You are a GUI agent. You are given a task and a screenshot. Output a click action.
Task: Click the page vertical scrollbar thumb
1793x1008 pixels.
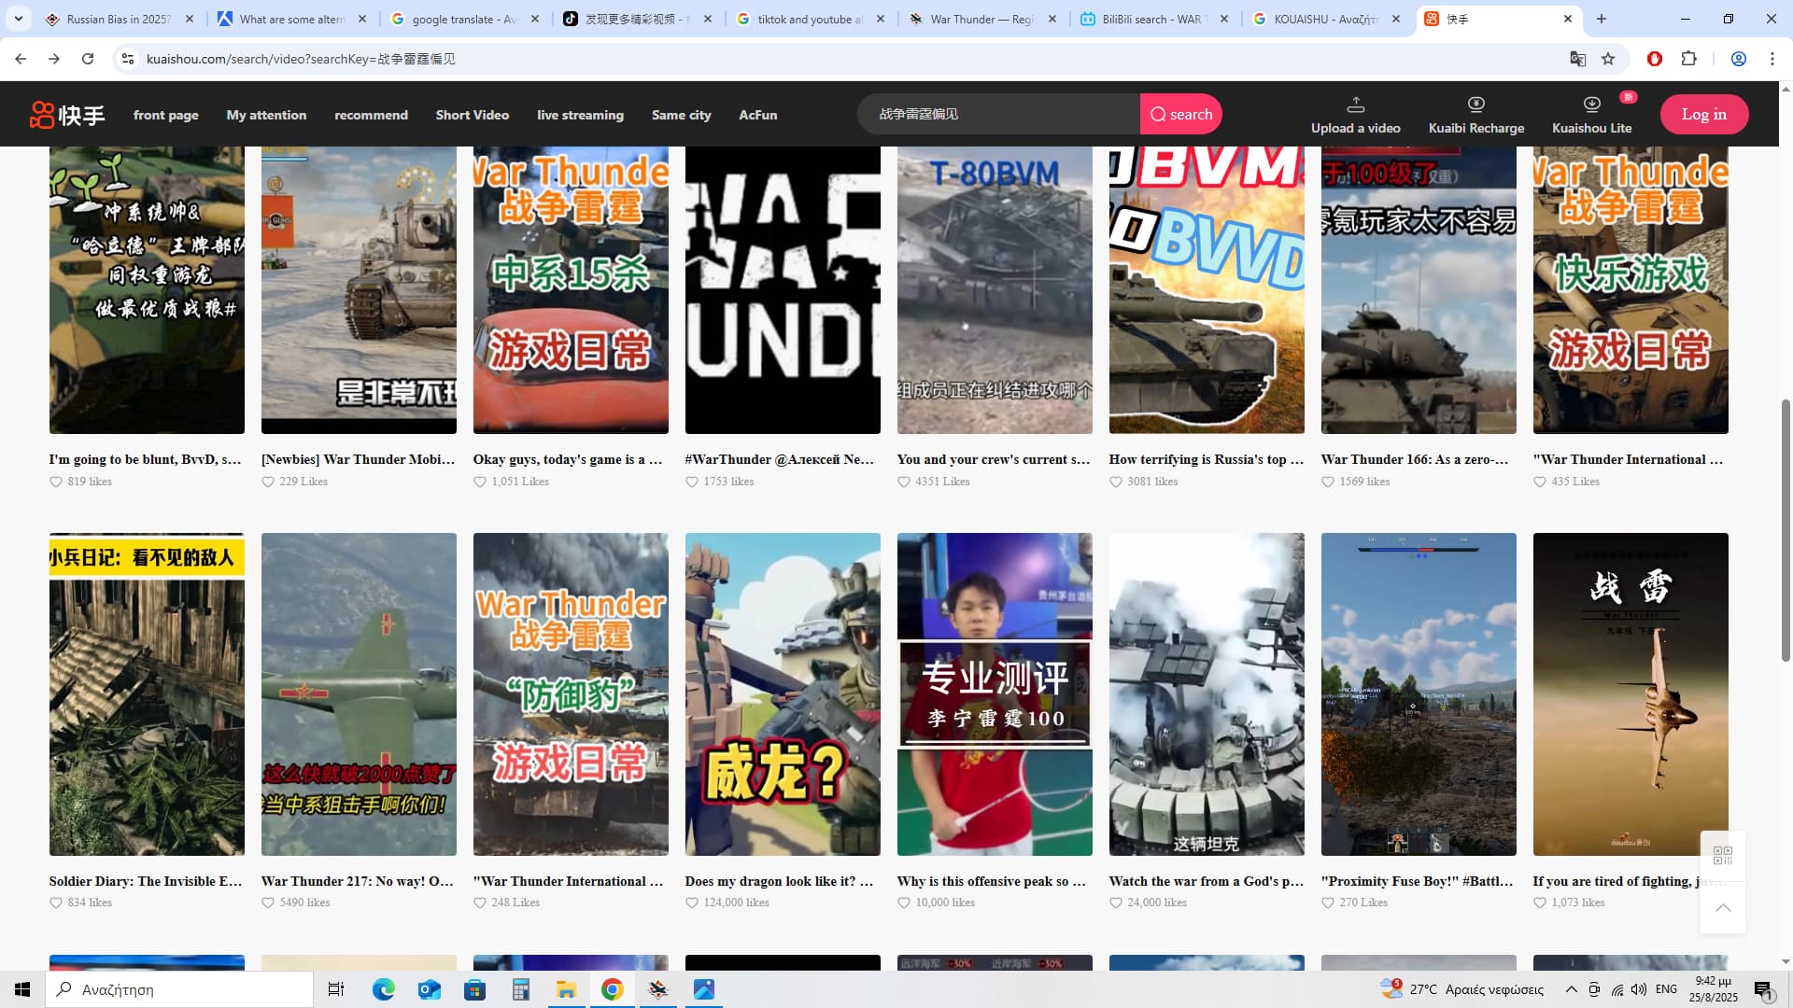tap(1786, 530)
